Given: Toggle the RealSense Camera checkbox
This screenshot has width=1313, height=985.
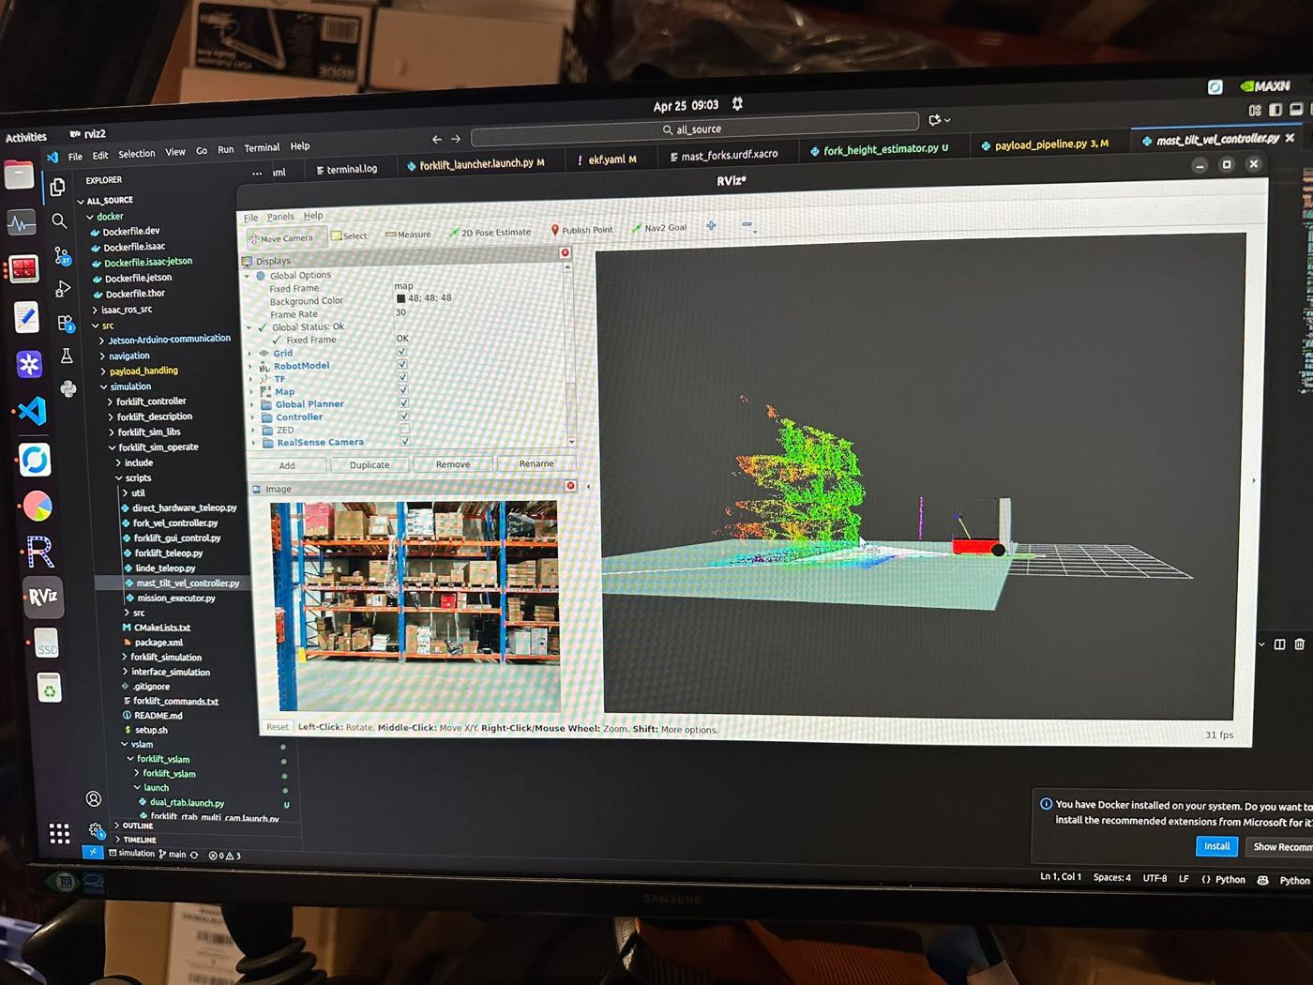Looking at the screenshot, I should point(405,441).
